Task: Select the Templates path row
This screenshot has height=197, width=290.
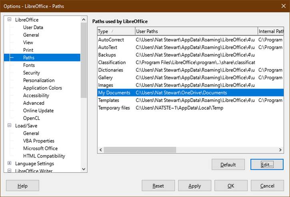Action: pos(190,100)
